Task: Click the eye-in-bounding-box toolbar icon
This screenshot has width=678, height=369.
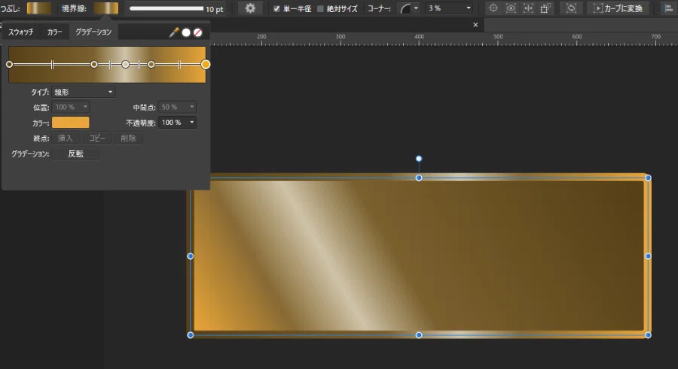Action: 511,8
